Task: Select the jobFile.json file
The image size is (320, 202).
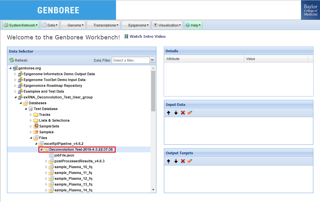Action: point(64,156)
